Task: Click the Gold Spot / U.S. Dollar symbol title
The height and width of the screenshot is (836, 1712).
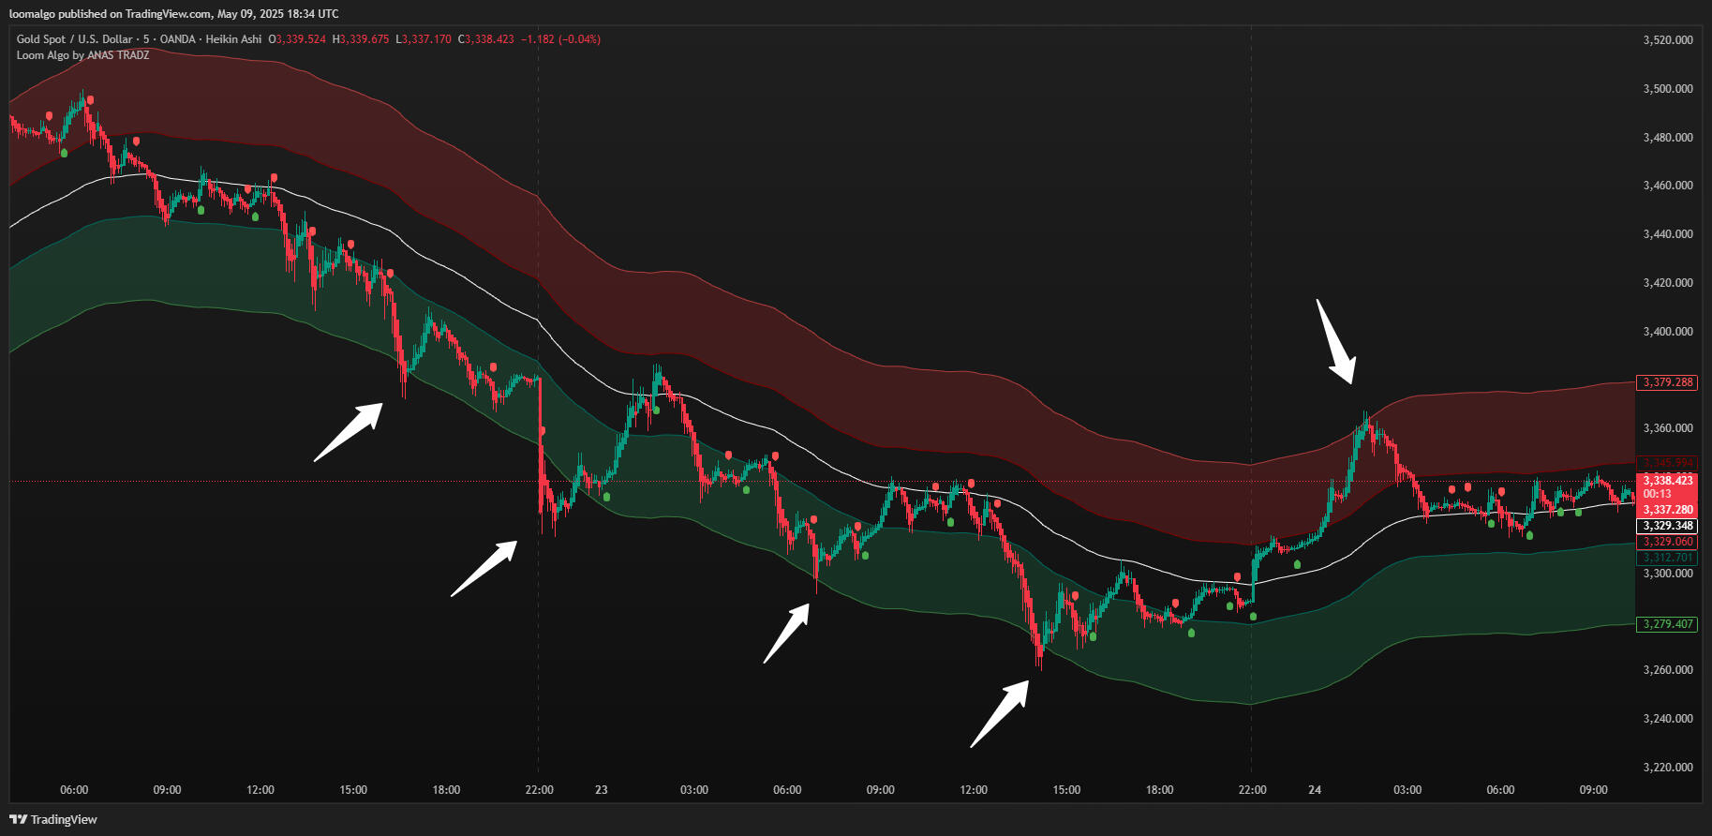Action: pos(74,39)
